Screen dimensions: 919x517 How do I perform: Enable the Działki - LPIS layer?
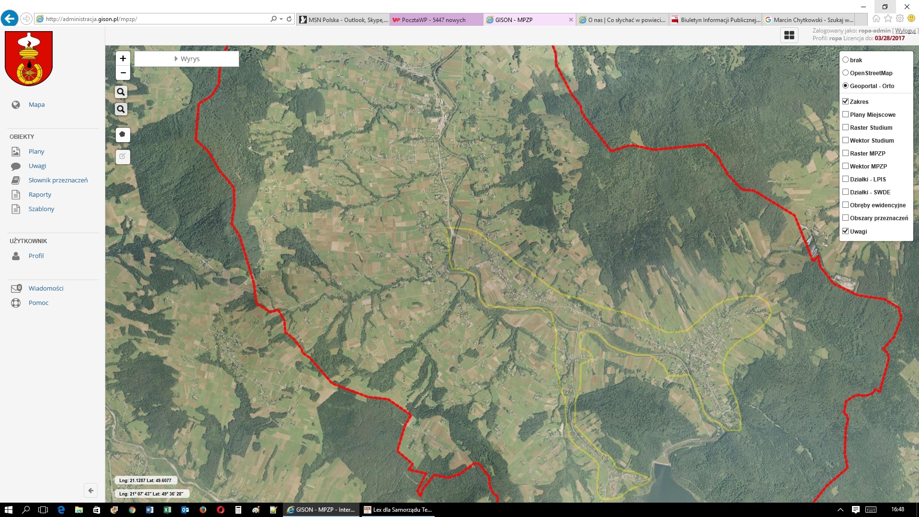(846, 179)
